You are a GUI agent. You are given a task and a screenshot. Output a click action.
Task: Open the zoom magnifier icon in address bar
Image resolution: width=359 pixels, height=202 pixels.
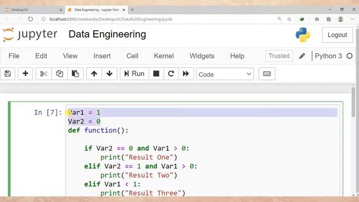[279, 19]
